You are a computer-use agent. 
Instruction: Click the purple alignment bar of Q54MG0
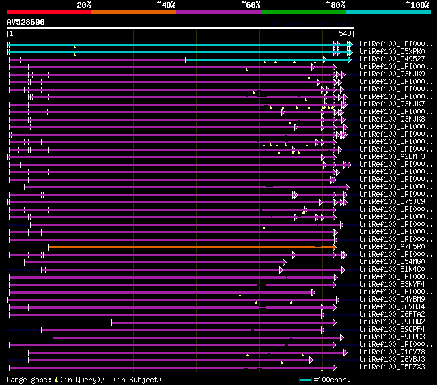[x=155, y=262]
